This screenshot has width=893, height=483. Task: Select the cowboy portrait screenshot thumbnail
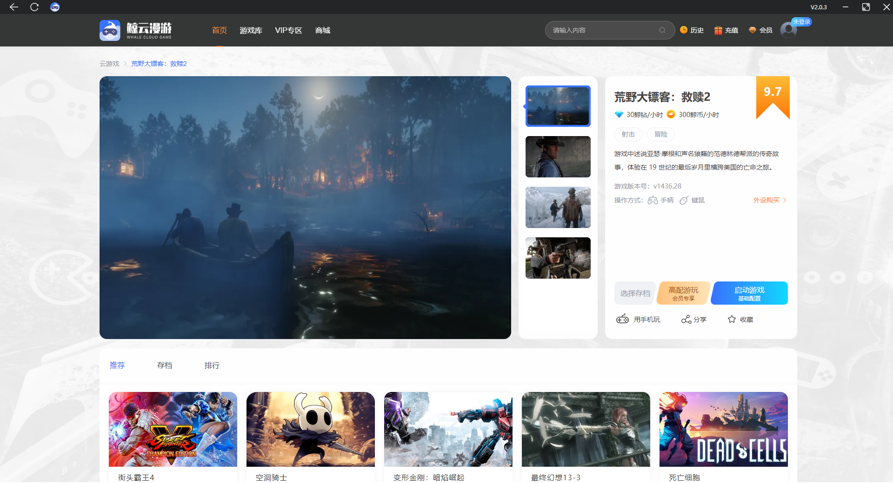(x=558, y=157)
